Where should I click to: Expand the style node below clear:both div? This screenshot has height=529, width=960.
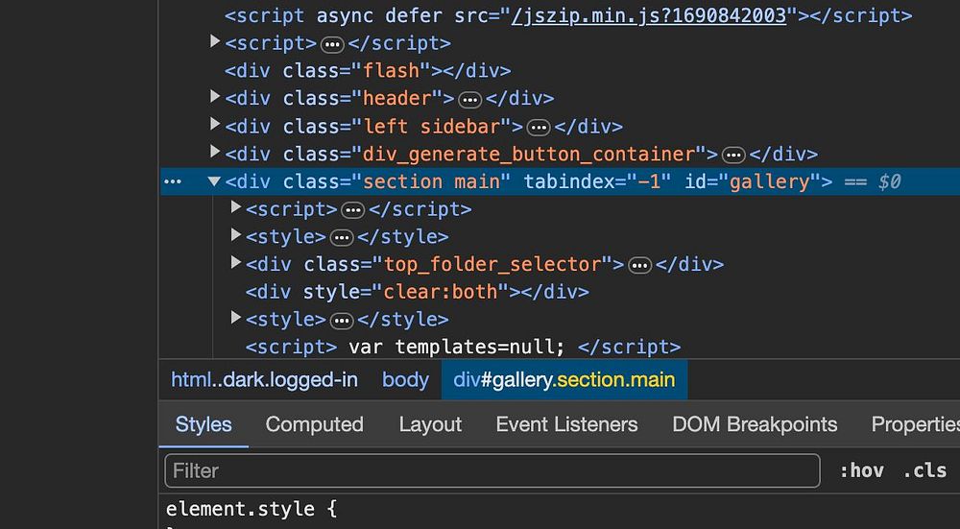(236, 317)
